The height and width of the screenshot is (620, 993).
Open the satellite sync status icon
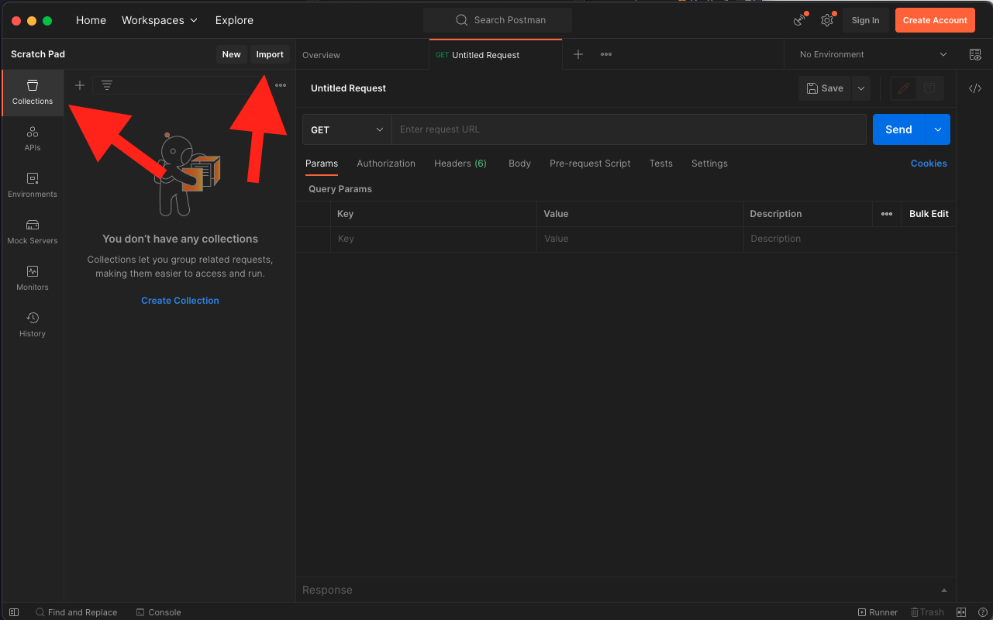[x=800, y=20]
